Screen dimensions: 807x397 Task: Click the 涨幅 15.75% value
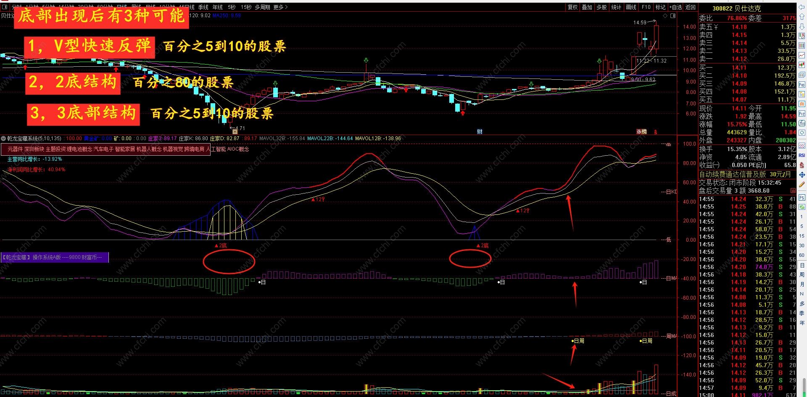point(737,124)
